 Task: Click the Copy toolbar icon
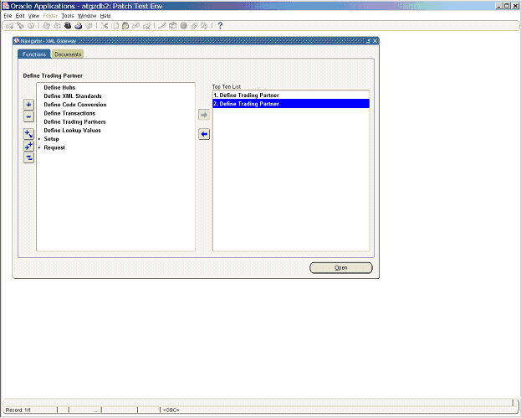tap(115, 26)
